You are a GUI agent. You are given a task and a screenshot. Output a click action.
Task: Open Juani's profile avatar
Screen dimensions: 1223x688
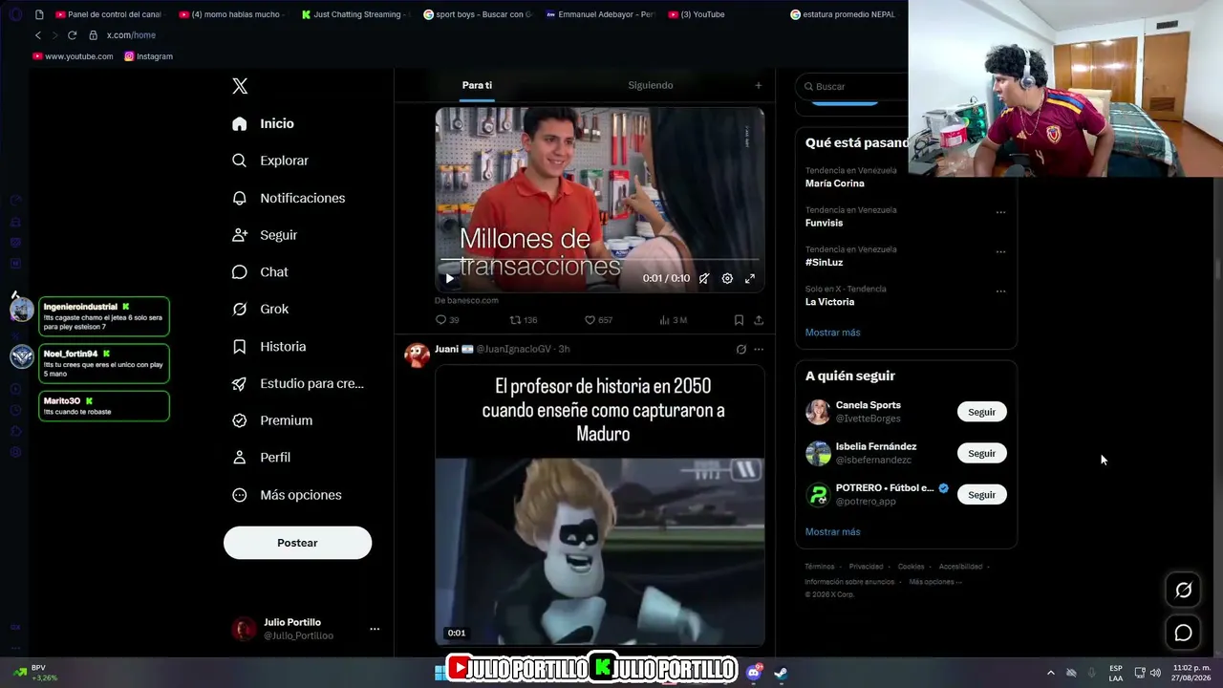(x=418, y=355)
